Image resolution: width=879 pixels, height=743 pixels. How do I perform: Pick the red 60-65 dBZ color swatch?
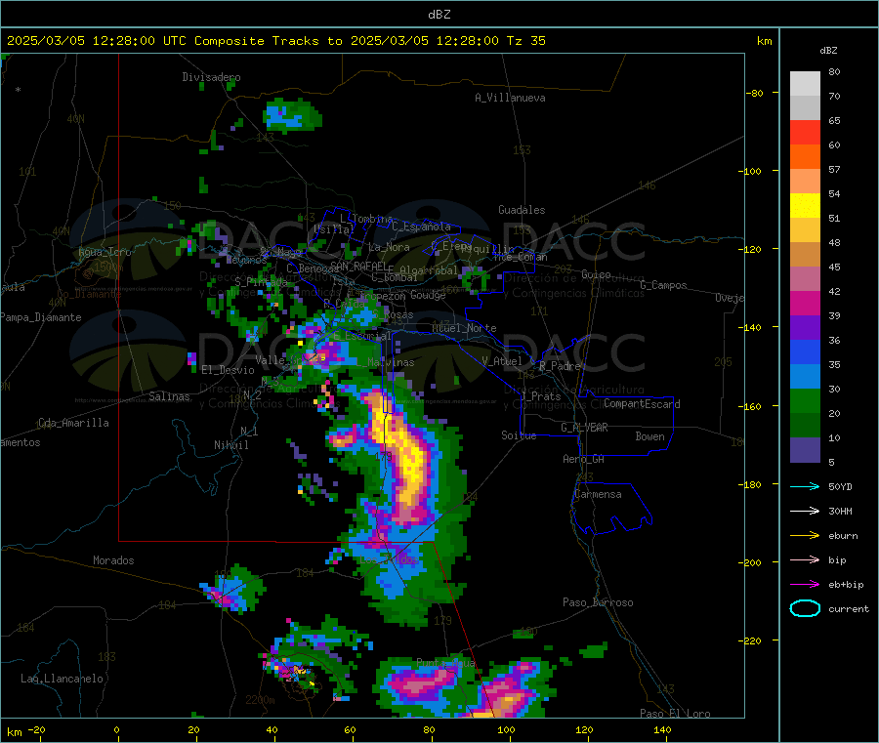click(805, 132)
